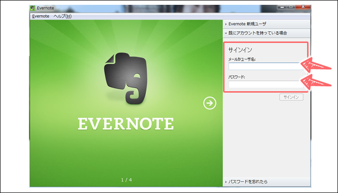This screenshot has width=338, height=193.
Task: Maximize the Evernote window
Action: 291,7
